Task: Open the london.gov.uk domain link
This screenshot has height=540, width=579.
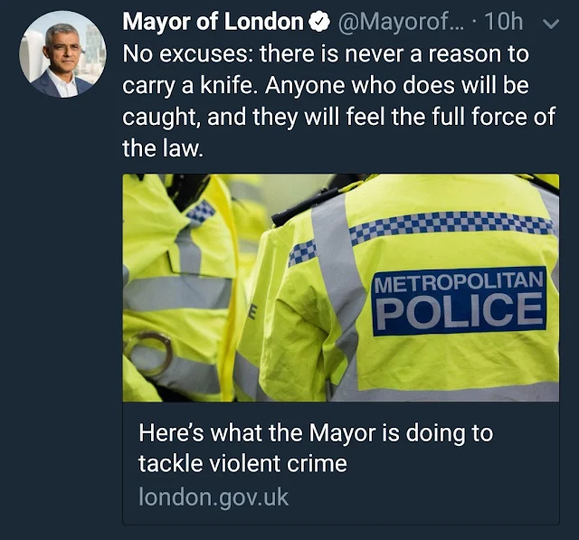Action: (x=214, y=496)
